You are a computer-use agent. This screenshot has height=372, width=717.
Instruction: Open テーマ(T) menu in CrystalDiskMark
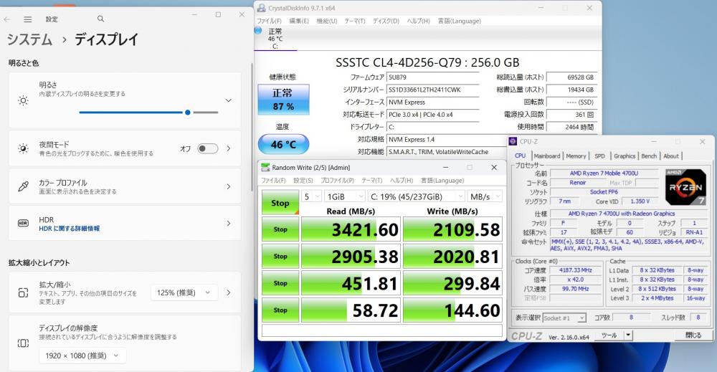point(371,181)
